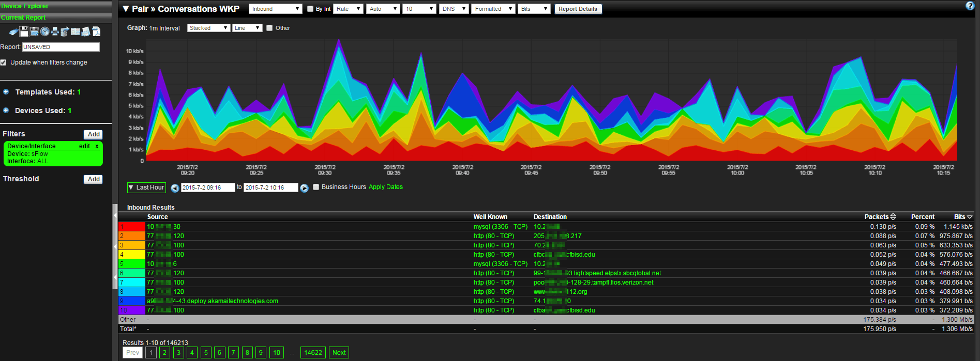This screenshot has height=361, width=980.
Task: Open akamaitechnologies.com source link
Action: point(213,301)
